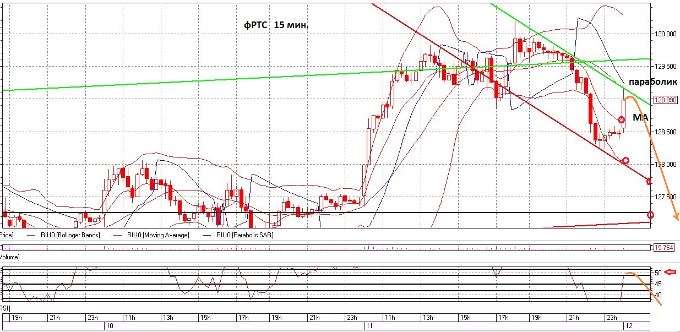Click the date label 11 on time axis
Viewport: 680px width, 332px height.
(x=370, y=326)
